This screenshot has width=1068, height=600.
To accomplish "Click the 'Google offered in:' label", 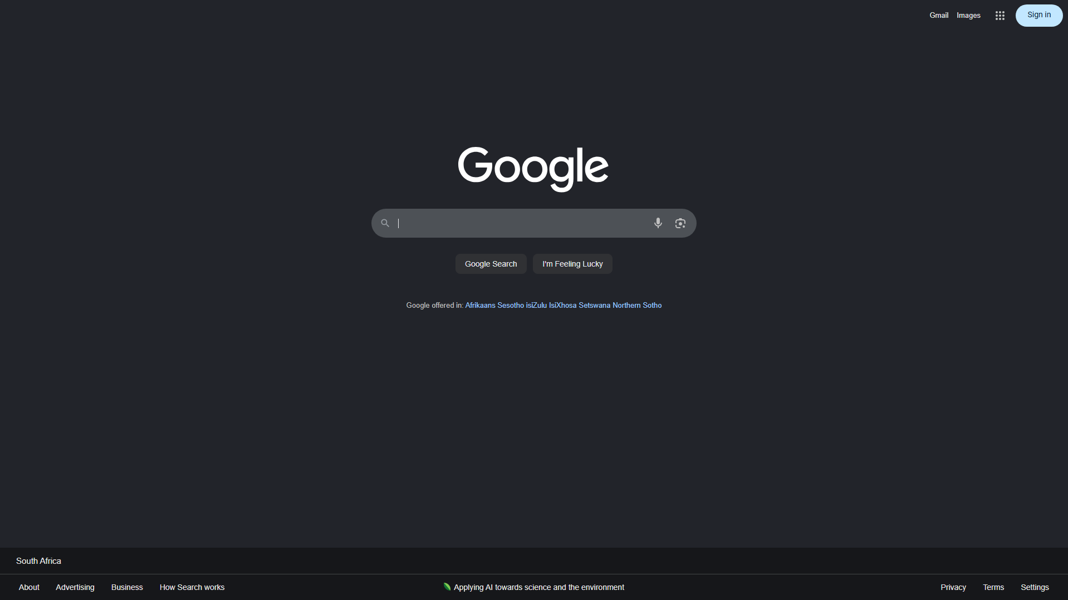I will (434, 305).
